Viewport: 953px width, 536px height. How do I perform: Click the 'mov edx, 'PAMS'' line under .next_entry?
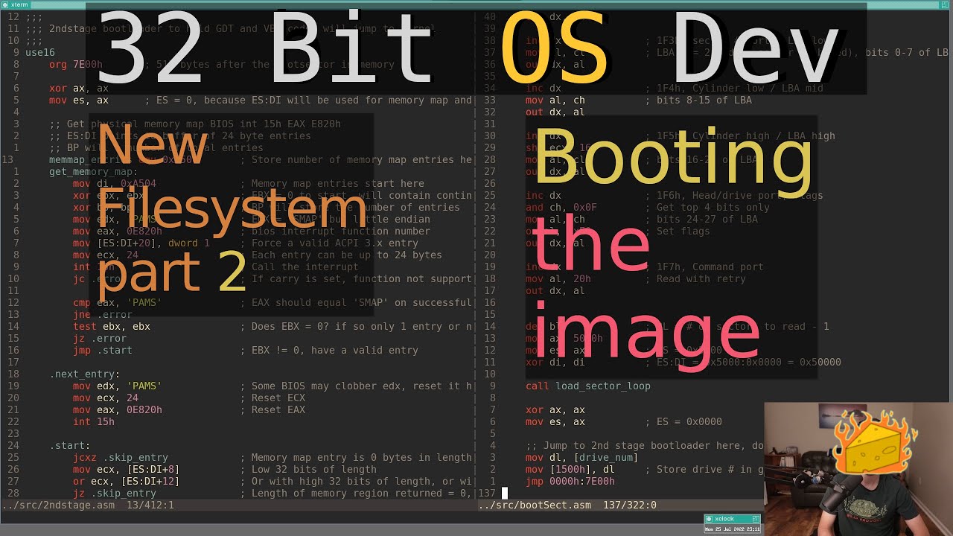(x=118, y=386)
